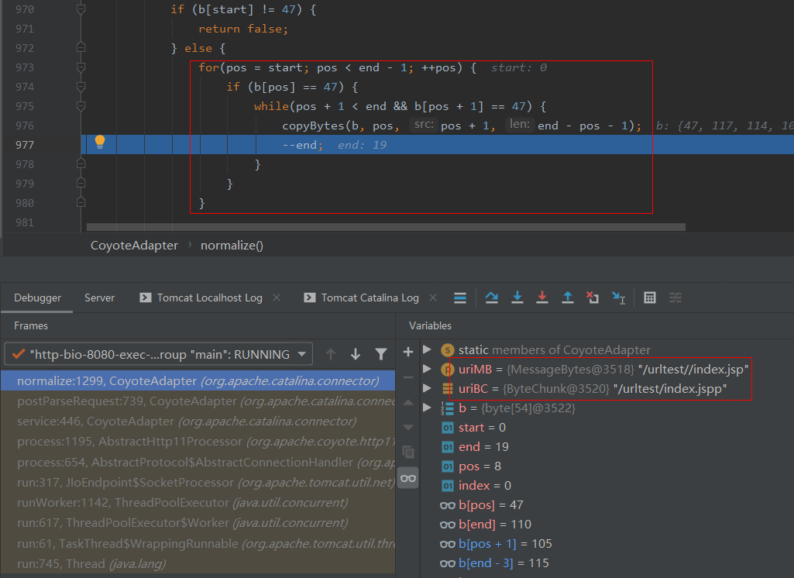This screenshot has width=794, height=578.
Task: Add a new watch with plus icon
Action: click(408, 352)
